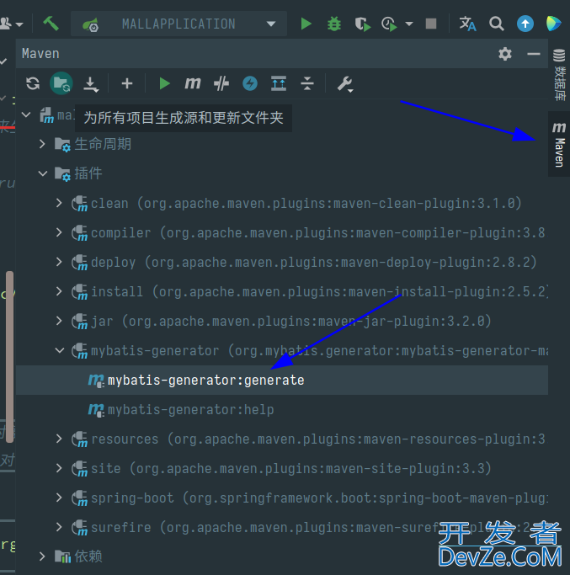Collapse all tree nodes icon
The width and height of the screenshot is (570, 575).
click(307, 83)
